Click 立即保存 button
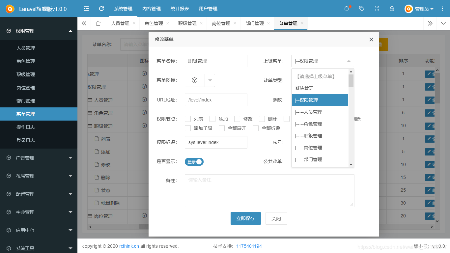 coord(246,218)
